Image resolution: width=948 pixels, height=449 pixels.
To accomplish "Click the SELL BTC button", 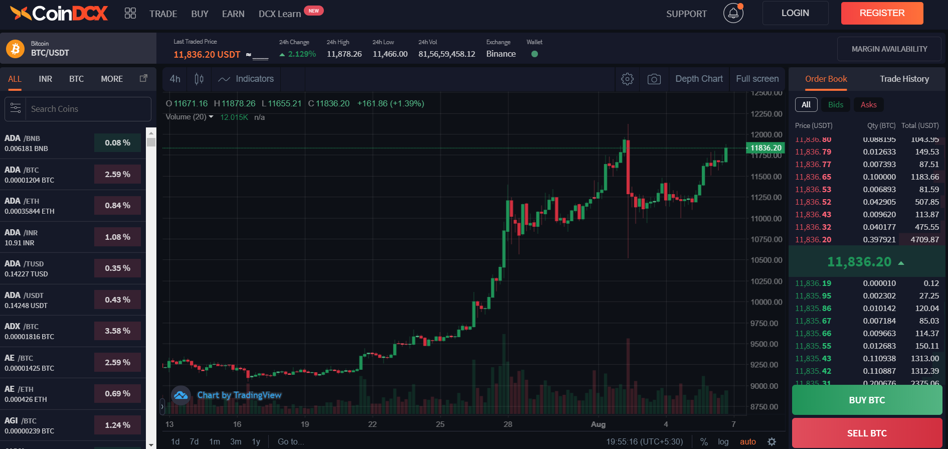I will point(867,433).
